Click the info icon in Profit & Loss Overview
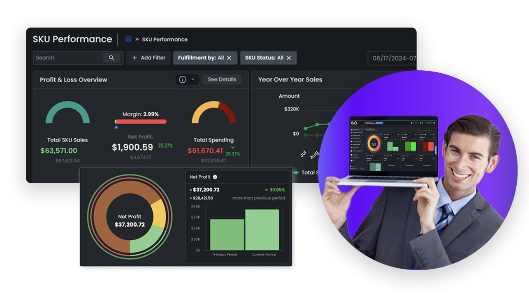Viewport: 529px width, 297px height. point(183,79)
